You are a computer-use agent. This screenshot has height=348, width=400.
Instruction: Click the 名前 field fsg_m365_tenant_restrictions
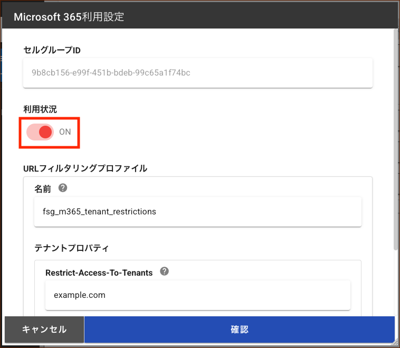[198, 212]
